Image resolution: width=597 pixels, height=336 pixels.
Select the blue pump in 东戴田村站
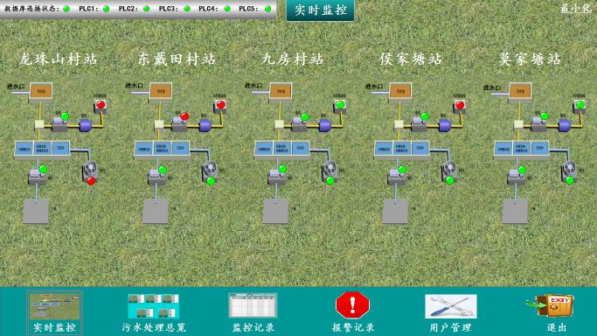tap(205, 125)
